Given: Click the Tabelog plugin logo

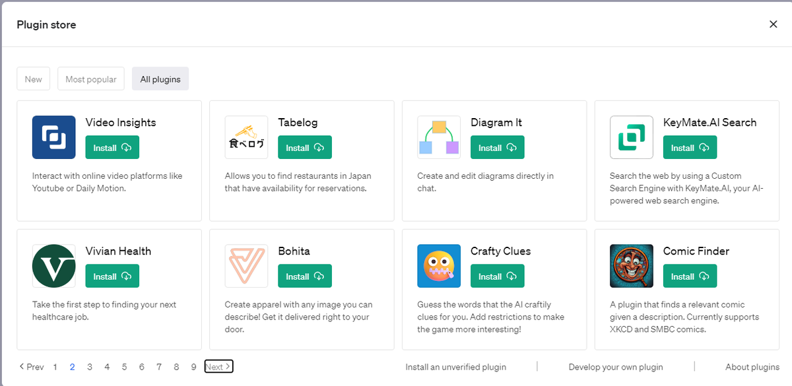Looking at the screenshot, I should coord(246,137).
